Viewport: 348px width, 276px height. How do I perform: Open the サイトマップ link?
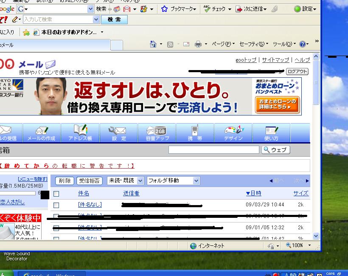pyautogui.click(x=275, y=60)
